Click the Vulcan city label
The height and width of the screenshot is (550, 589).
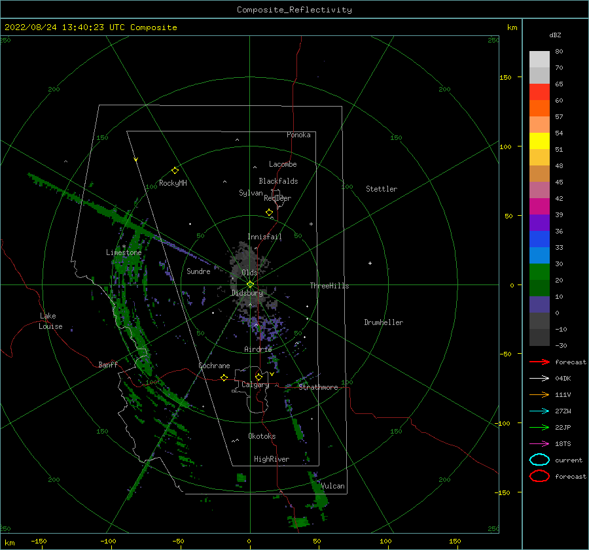(x=333, y=486)
